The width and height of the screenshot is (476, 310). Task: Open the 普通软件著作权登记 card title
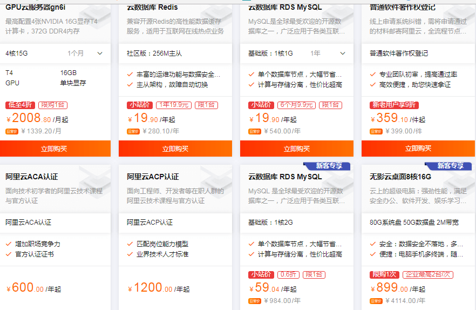click(402, 8)
